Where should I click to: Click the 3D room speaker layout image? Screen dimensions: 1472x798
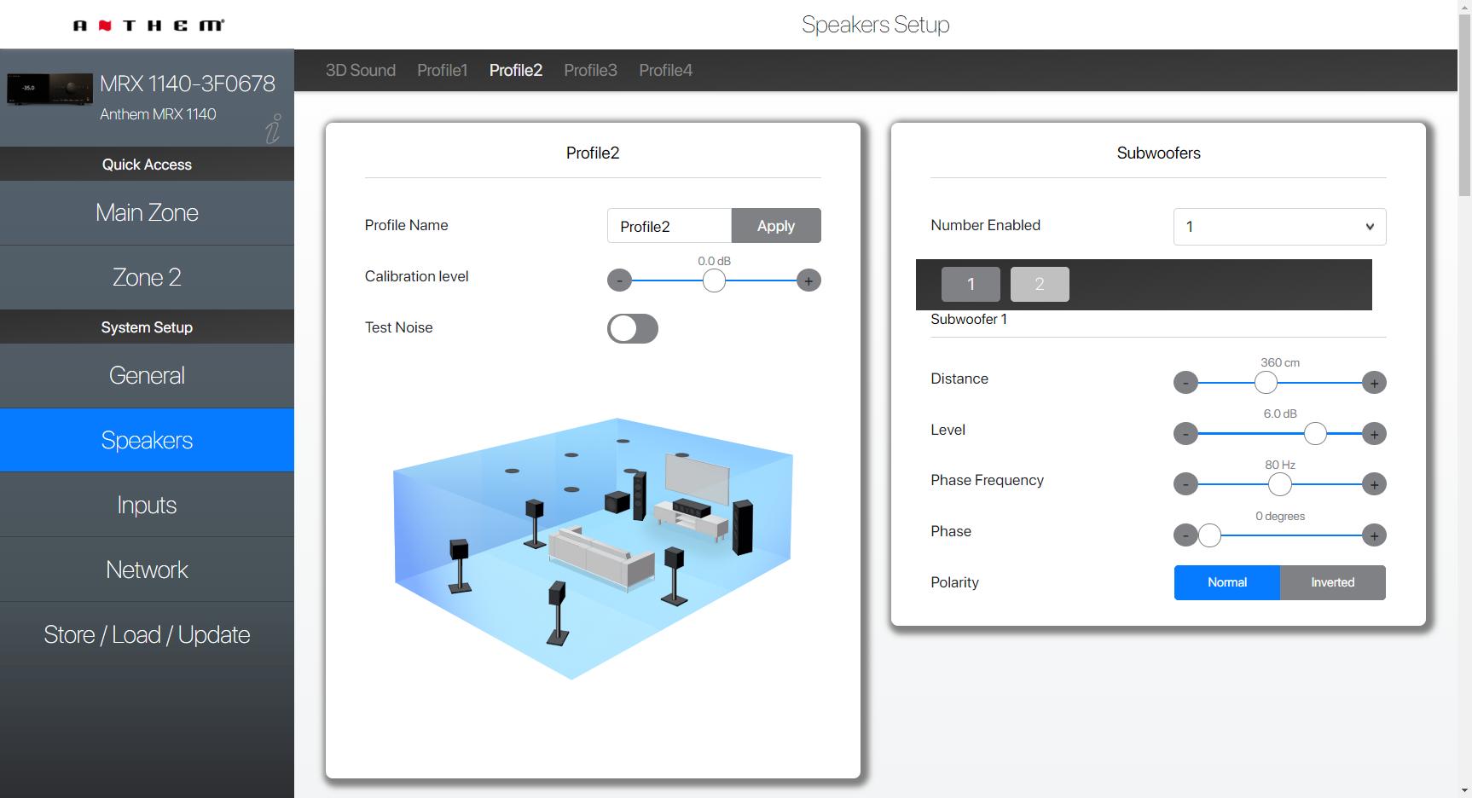point(593,547)
